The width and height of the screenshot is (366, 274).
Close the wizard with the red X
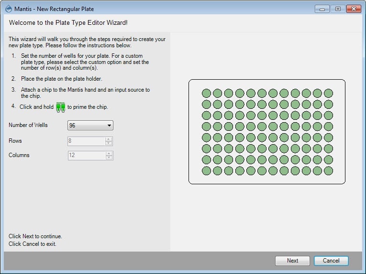point(354,9)
